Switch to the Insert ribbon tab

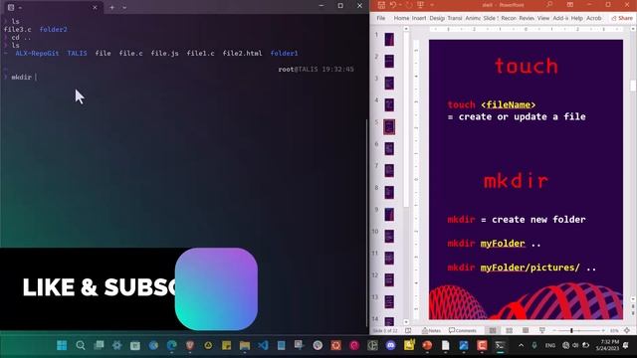tap(419, 18)
